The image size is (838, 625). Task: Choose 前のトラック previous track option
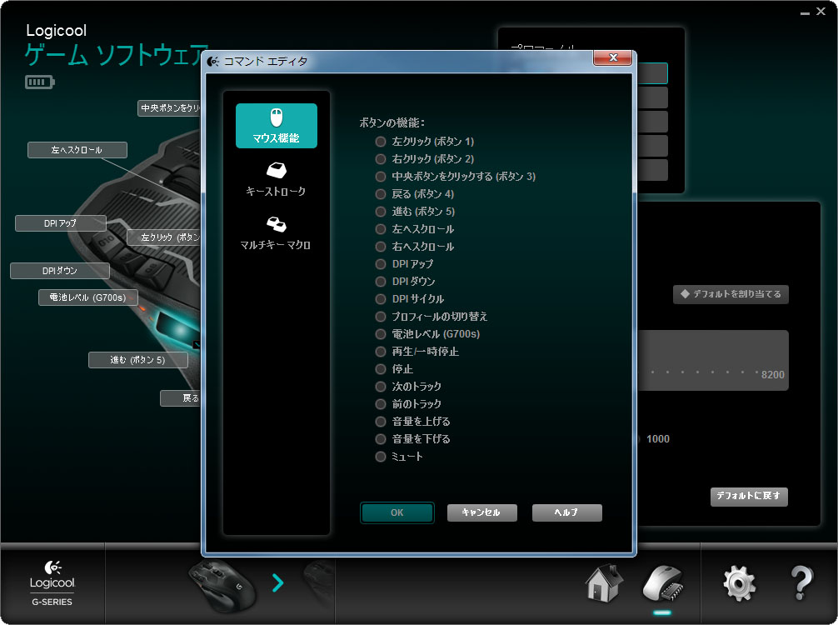click(x=381, y=404)
